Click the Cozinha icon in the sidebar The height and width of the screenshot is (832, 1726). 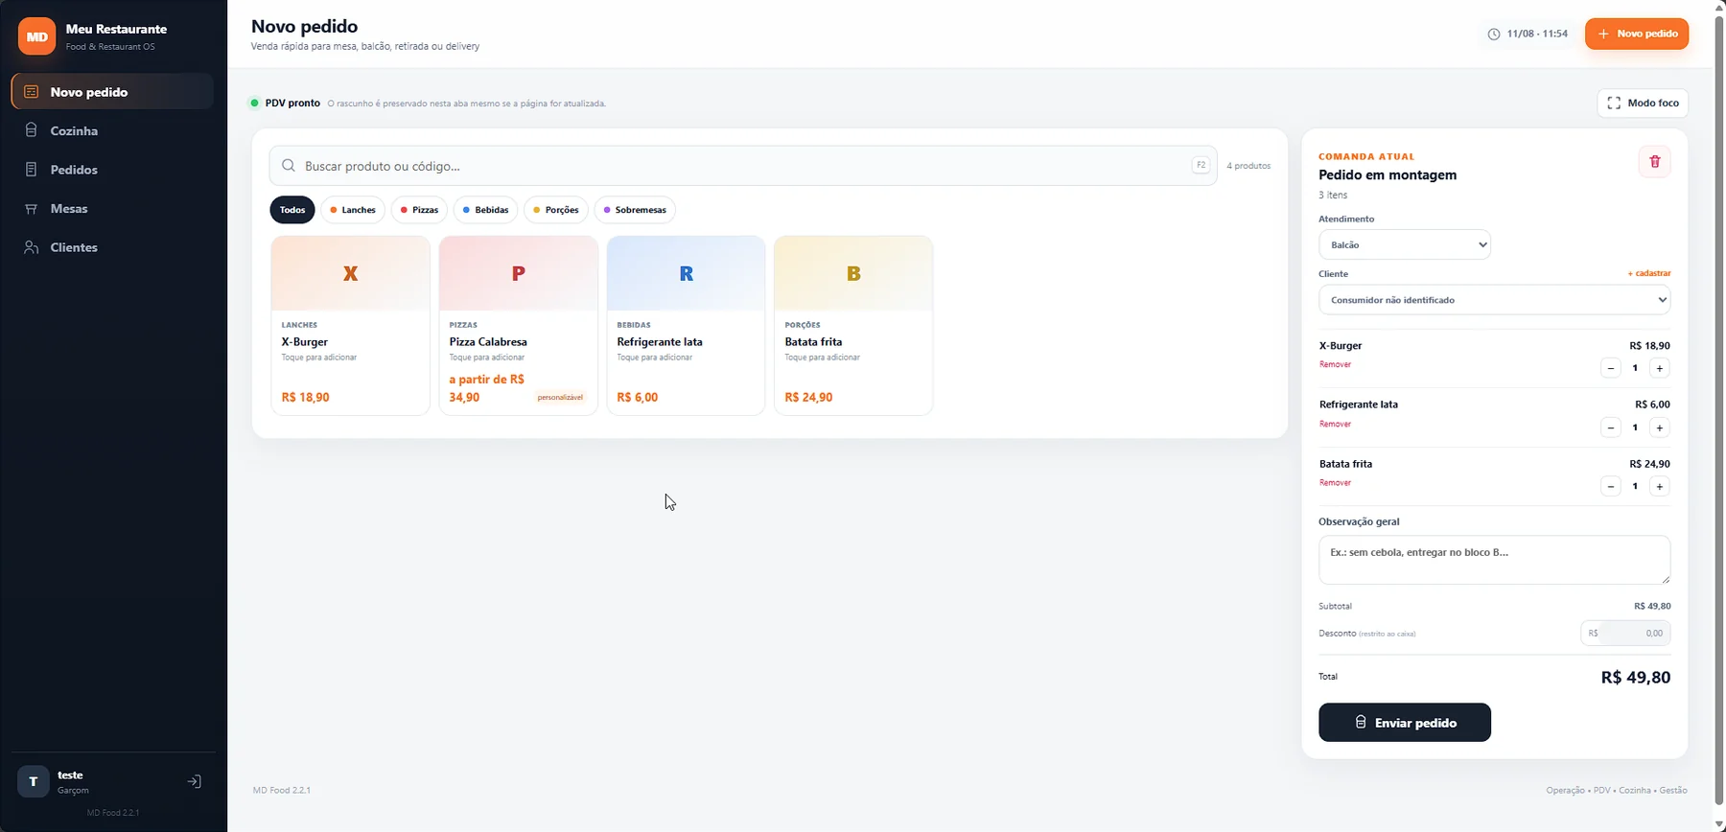click(32, 130)
